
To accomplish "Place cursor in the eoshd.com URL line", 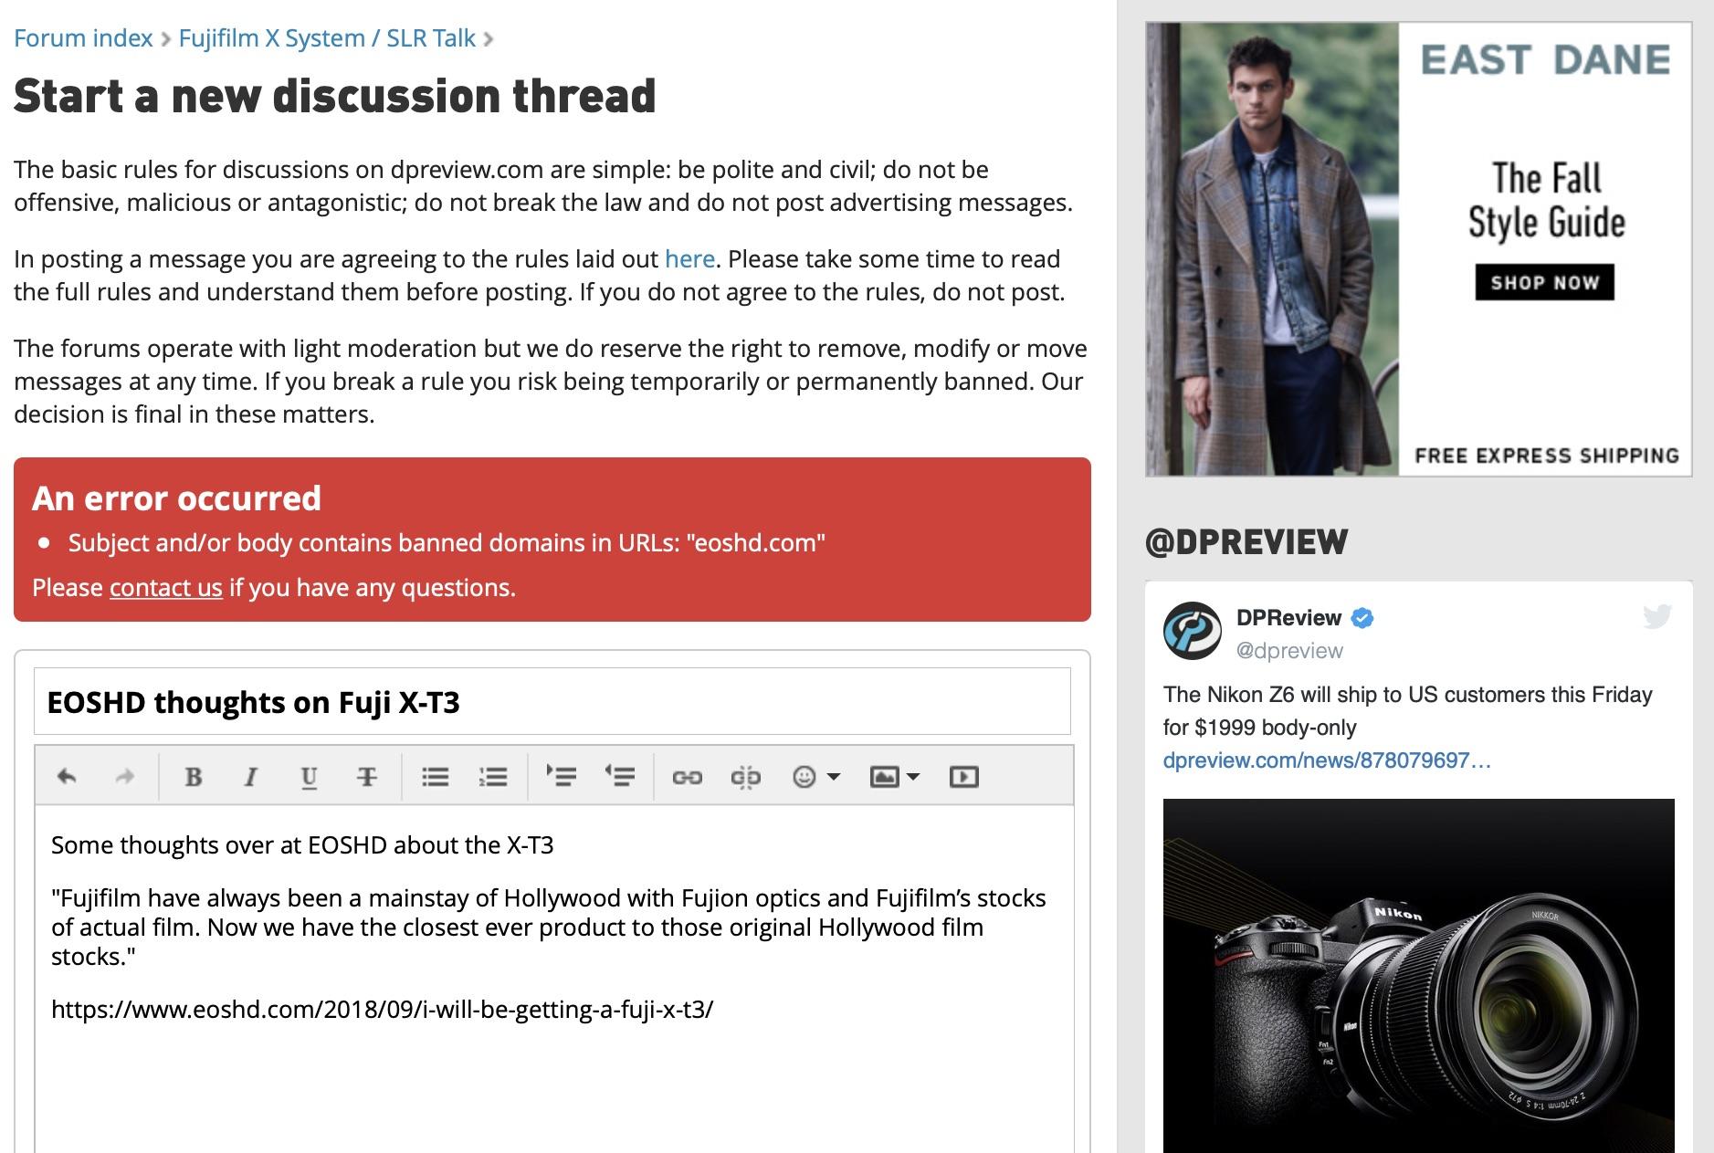I will point(382,1009).
